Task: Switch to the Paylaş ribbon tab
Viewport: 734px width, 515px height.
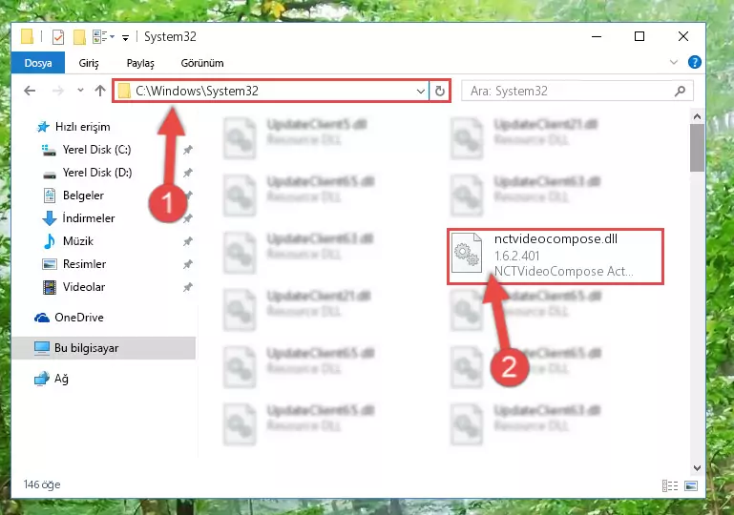Action: click(140, 63)
